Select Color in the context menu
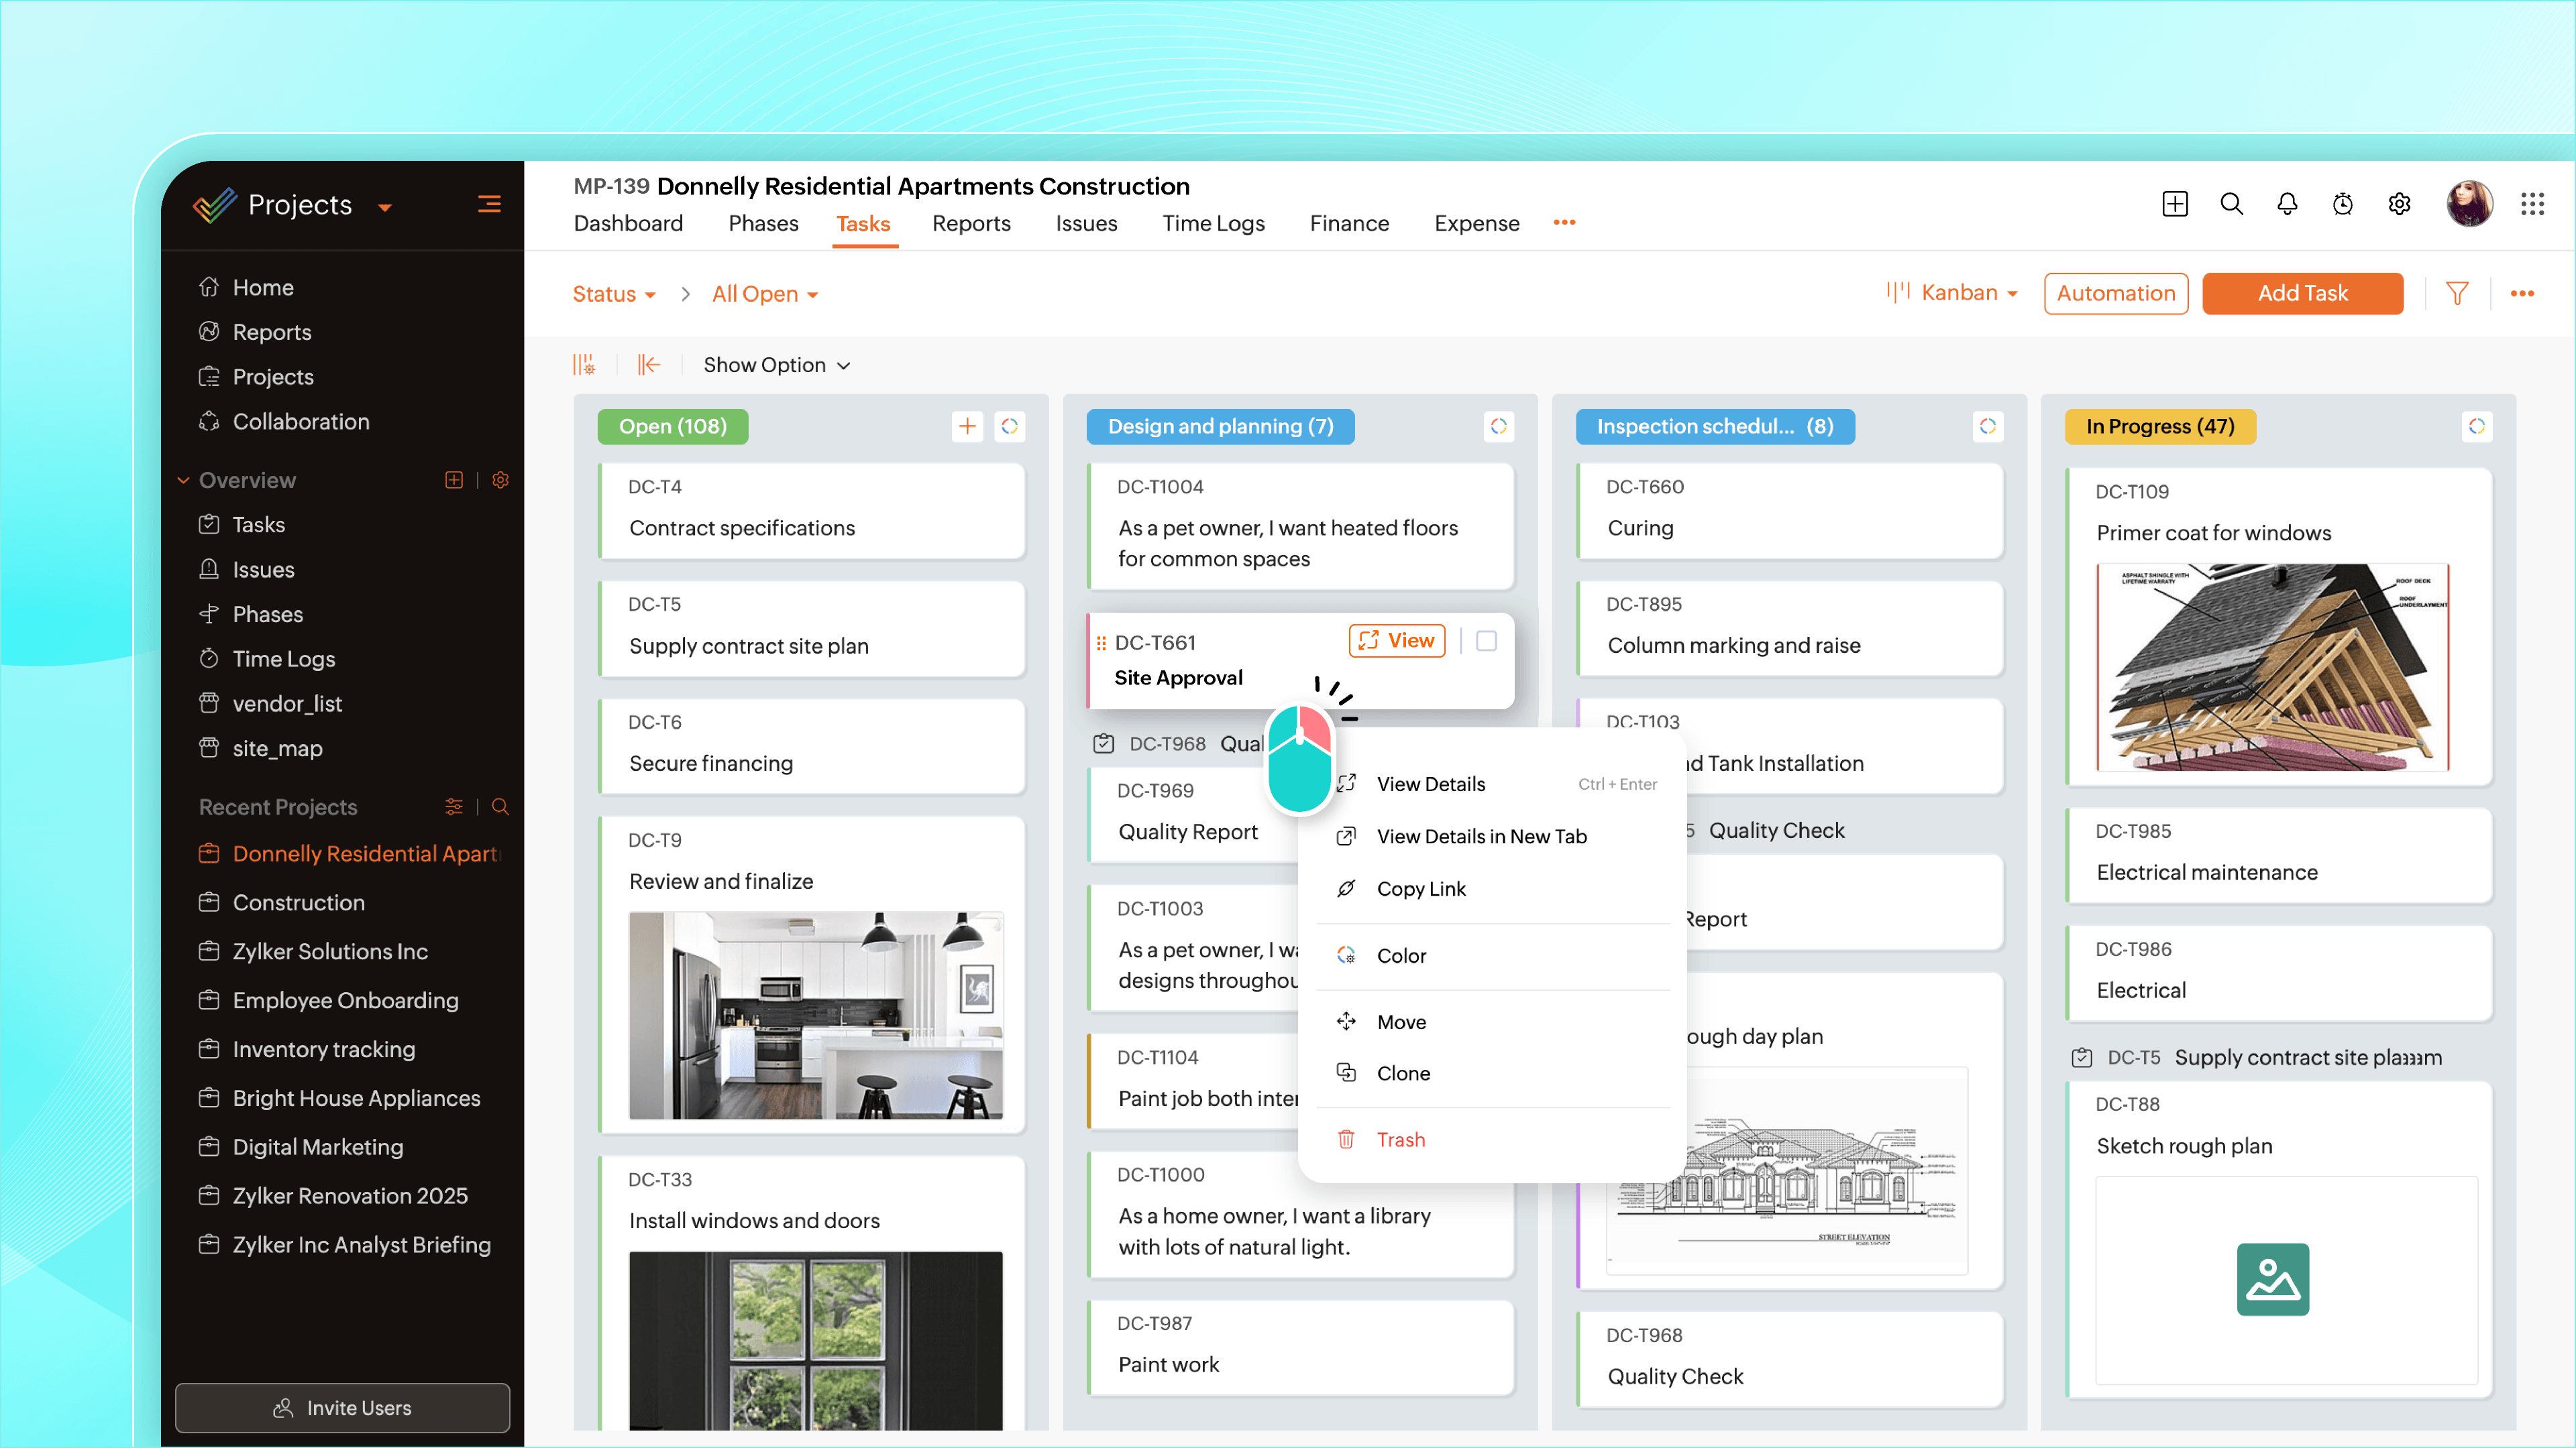Image resolution: width=2576 pixels, height=1448 pixels. point(1401,955)
